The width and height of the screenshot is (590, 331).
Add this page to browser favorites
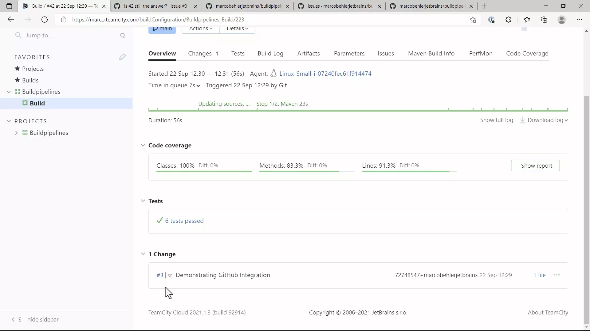tap(473, 20)
